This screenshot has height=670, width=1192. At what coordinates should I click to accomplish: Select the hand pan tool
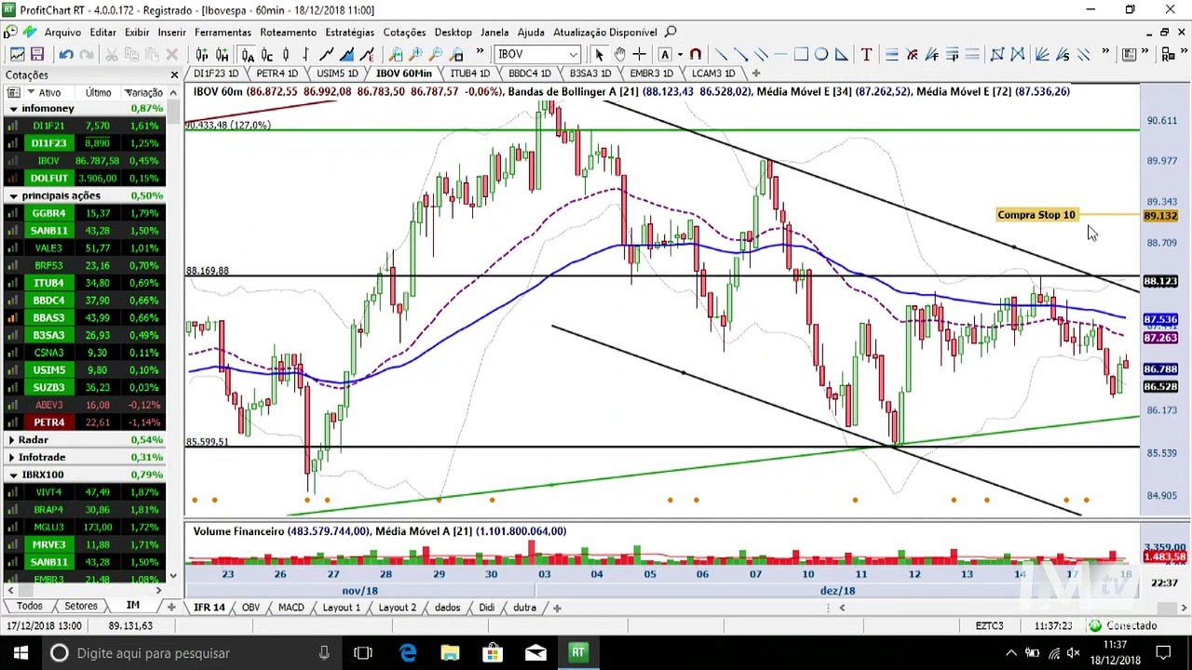click(x=619, y=54)
